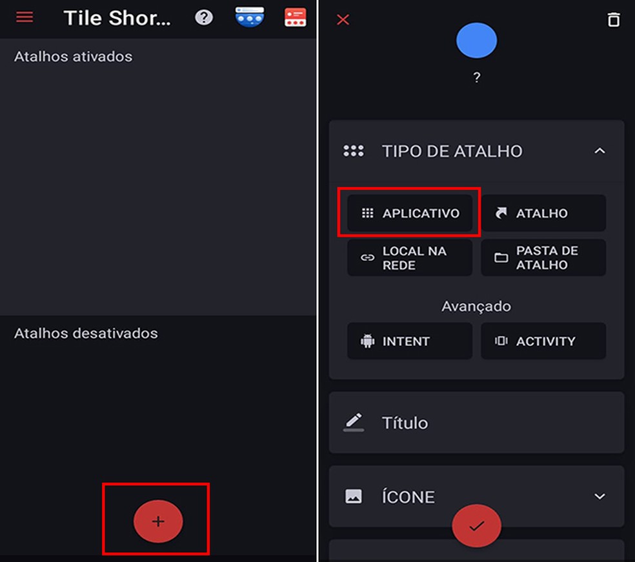Confirm with the red checkmark button
635x562 pixels.
point(476,526)
